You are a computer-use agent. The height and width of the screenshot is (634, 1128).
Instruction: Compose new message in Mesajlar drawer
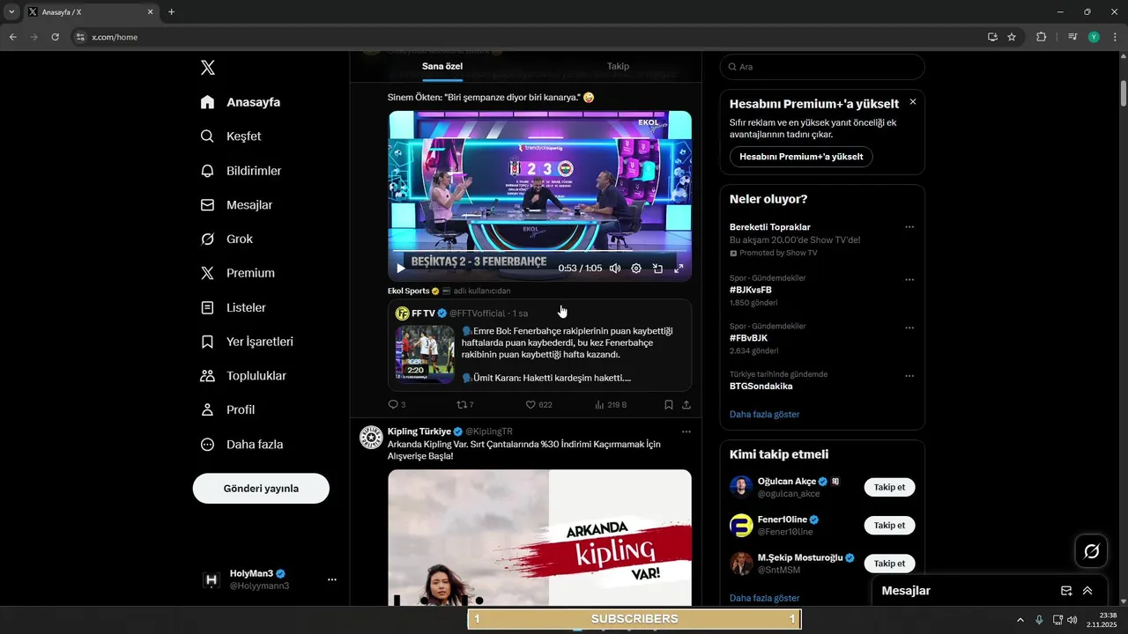(1066, 591)
